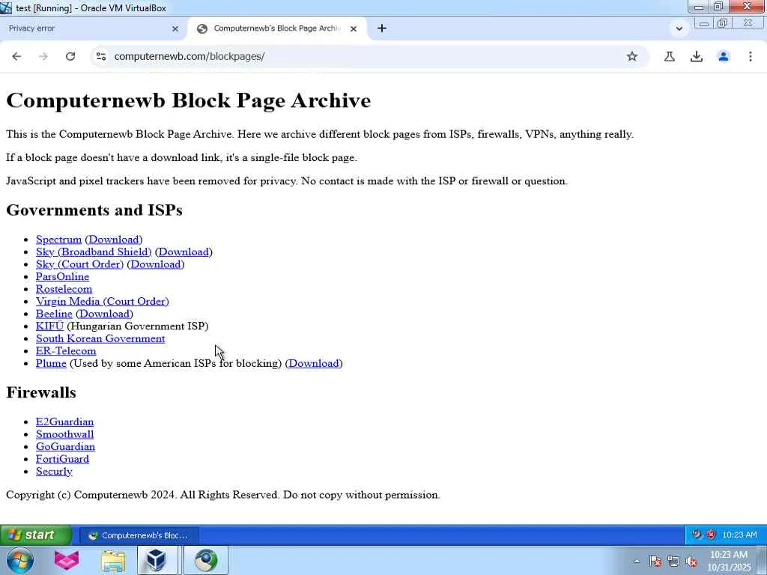
Task: Close the Privacy error tab
Action: click(175, 29)
